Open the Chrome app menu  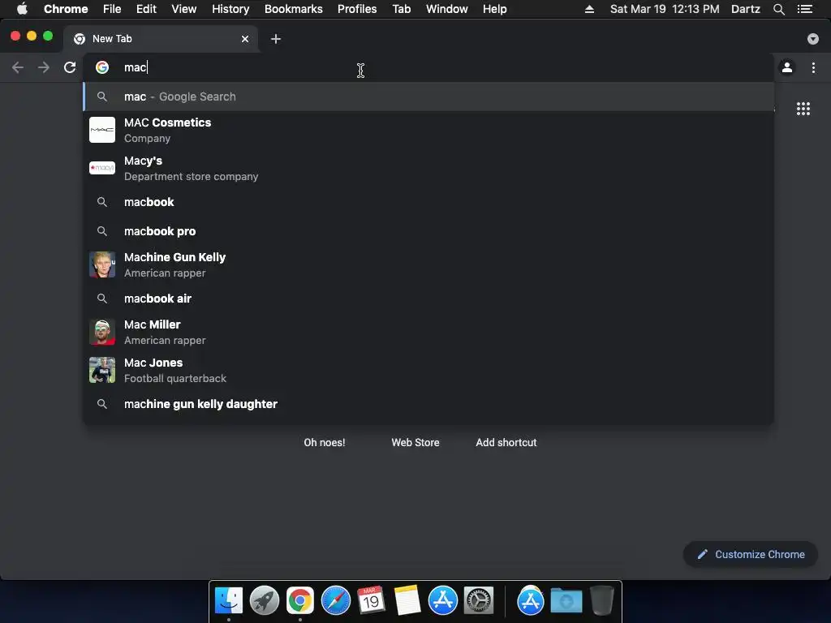(x=66, y=9)
